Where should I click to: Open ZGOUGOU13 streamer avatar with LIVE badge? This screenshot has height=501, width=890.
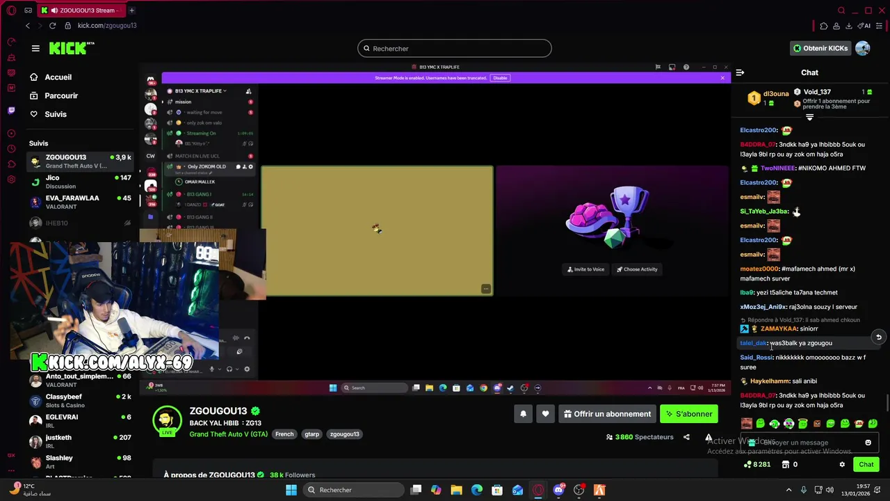pyautogui.click(x=167, y=420)
